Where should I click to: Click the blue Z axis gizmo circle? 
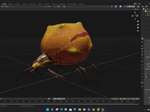135,12
